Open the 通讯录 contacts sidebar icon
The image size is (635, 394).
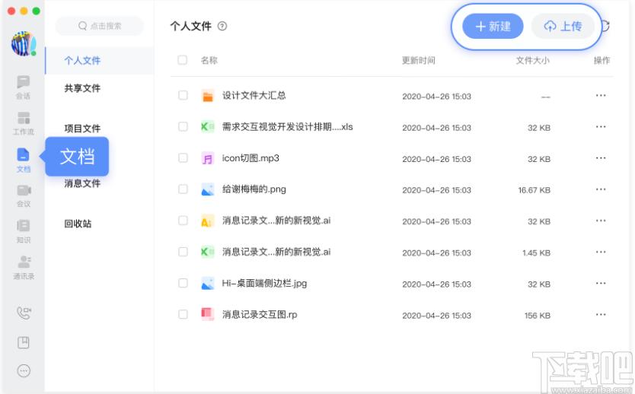(x=24, y=267)
